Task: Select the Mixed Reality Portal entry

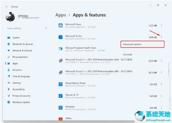Action: [x=75, y=83]
